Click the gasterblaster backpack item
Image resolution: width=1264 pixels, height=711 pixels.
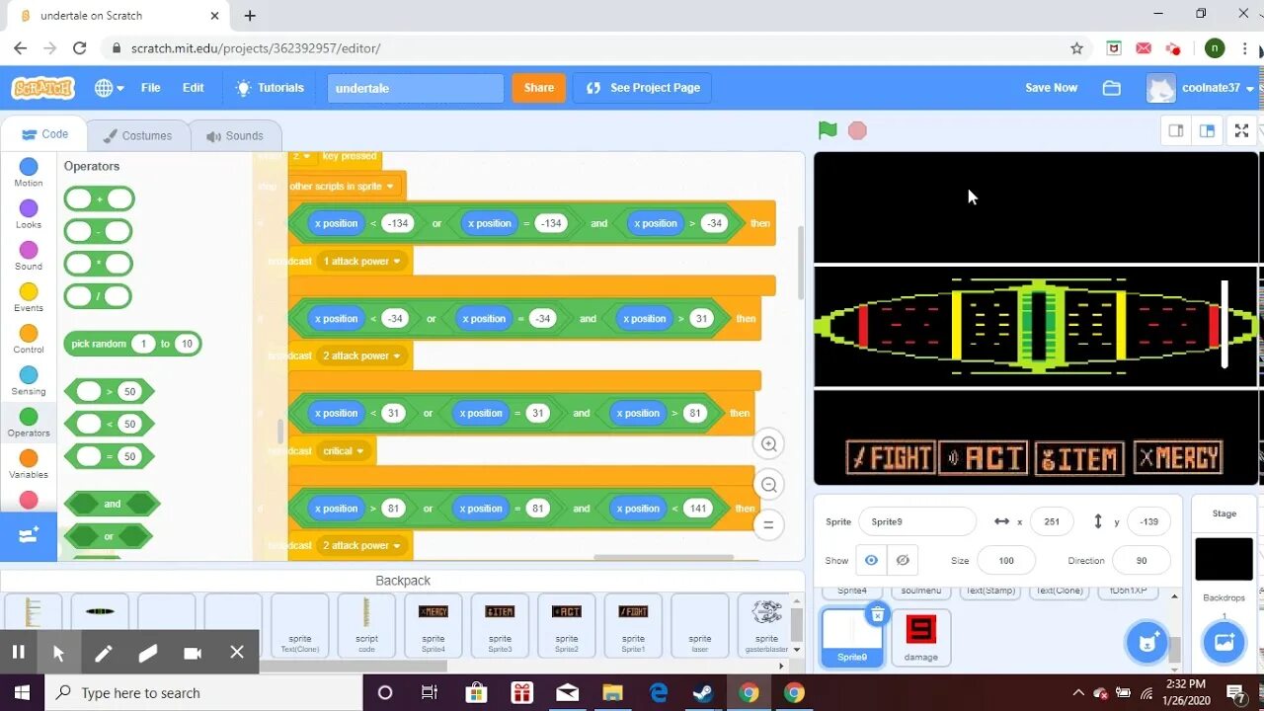(766, 625)
